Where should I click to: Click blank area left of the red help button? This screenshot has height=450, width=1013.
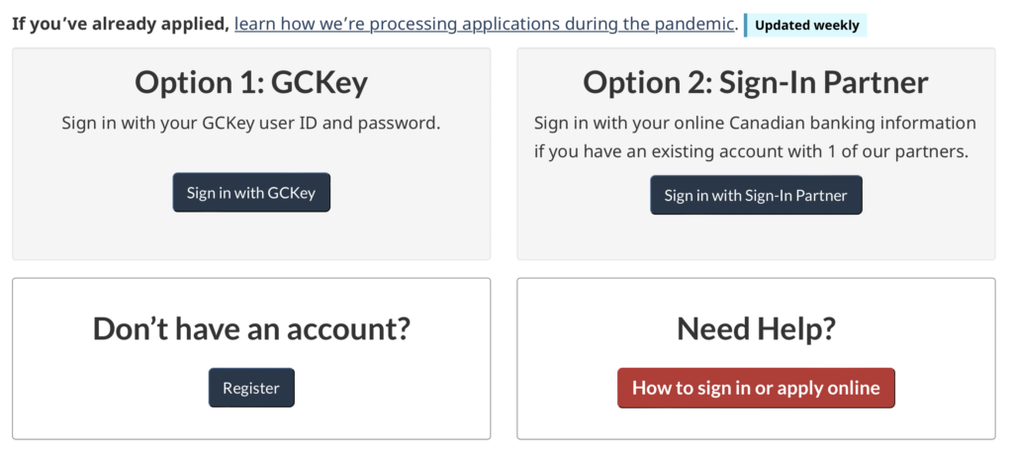coord(567,388)
